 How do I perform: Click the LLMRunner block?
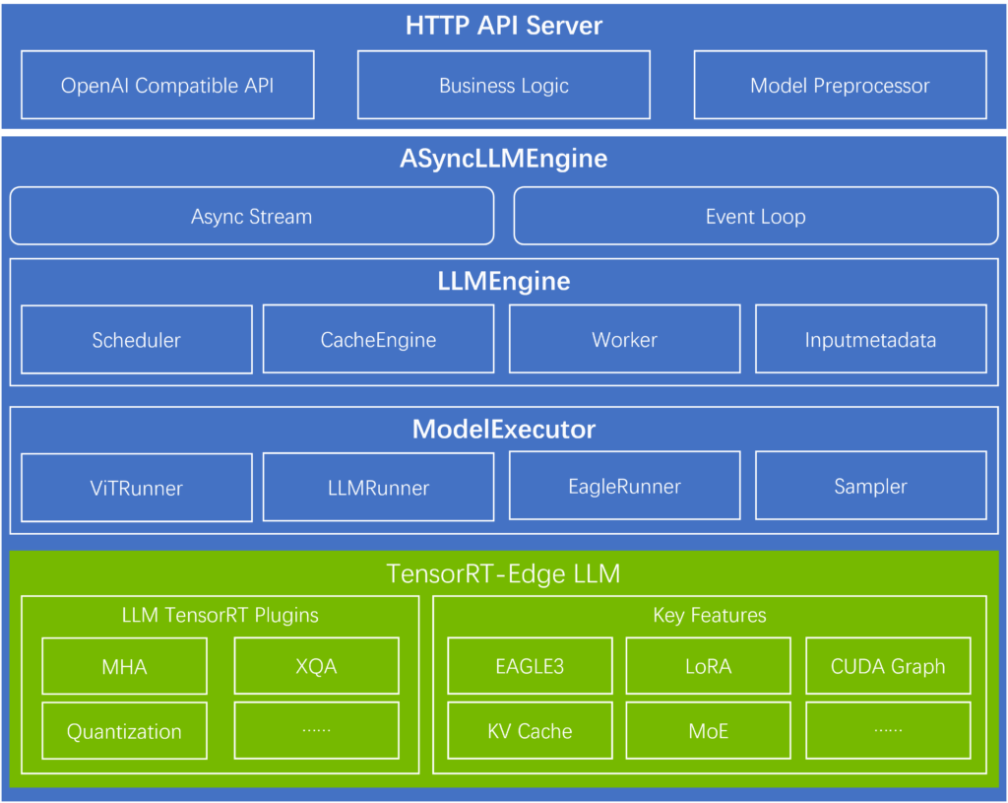pos(379,488)
